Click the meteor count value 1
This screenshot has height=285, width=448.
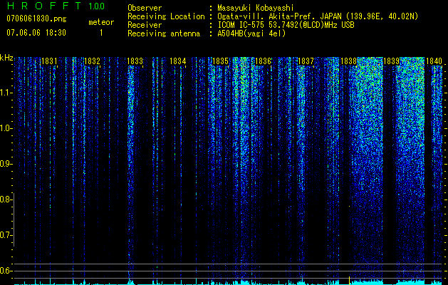(101, 33)
